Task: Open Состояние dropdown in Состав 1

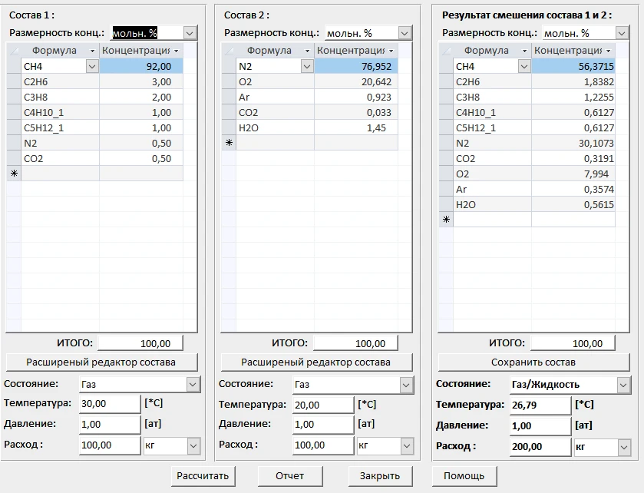Action: pyautogui.click(x=192, y=384)
